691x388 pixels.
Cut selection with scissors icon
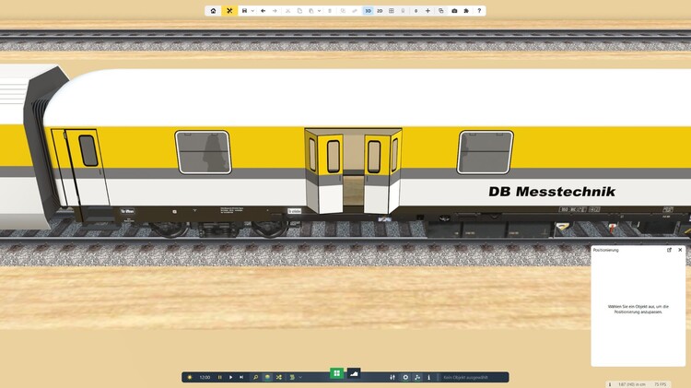[287, 10]
